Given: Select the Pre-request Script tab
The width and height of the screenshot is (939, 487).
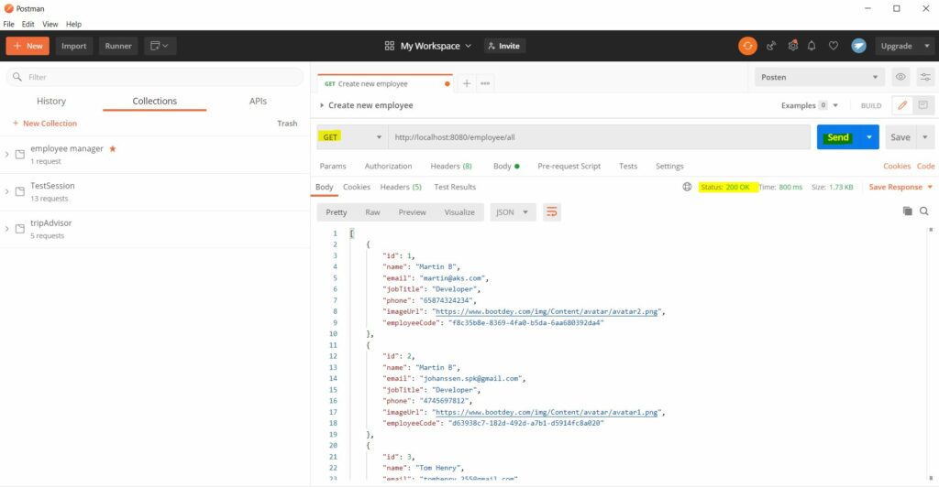Looking at the screenshot, I should coord(569,166).
